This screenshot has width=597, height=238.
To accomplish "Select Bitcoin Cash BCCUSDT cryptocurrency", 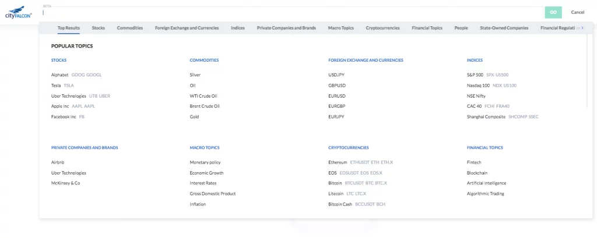I will pyautogui.click(x=357, y=204).
